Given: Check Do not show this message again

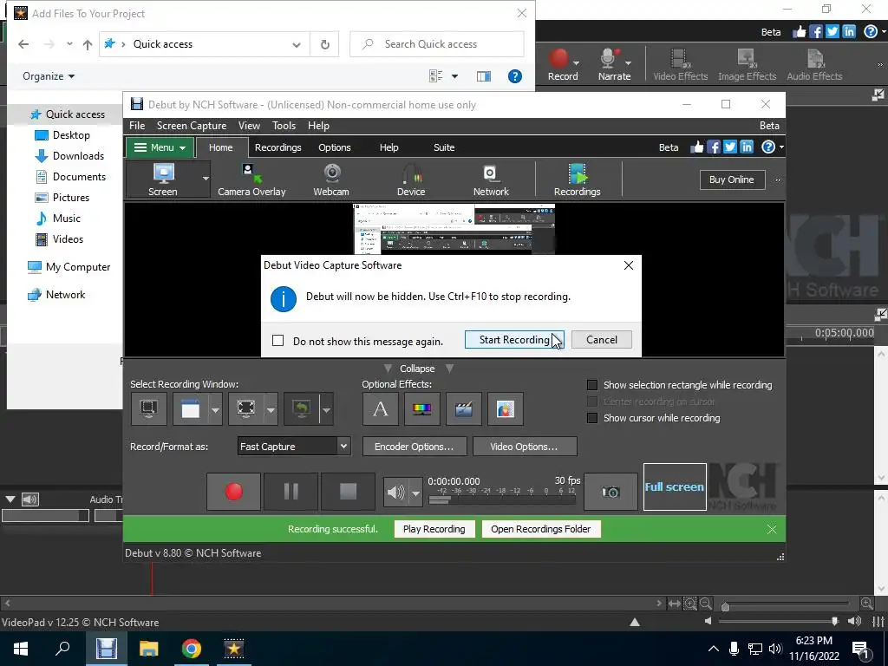Looking at the screenshot, I should 278,340.
